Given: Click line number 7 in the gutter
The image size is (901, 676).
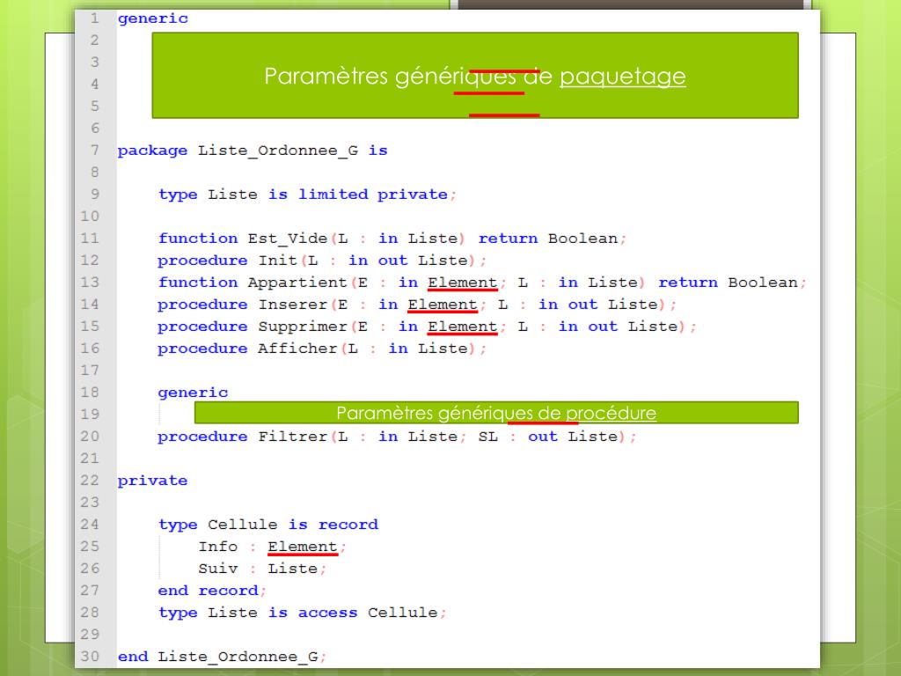Looking at the screenshot, I should click(94, 151).
